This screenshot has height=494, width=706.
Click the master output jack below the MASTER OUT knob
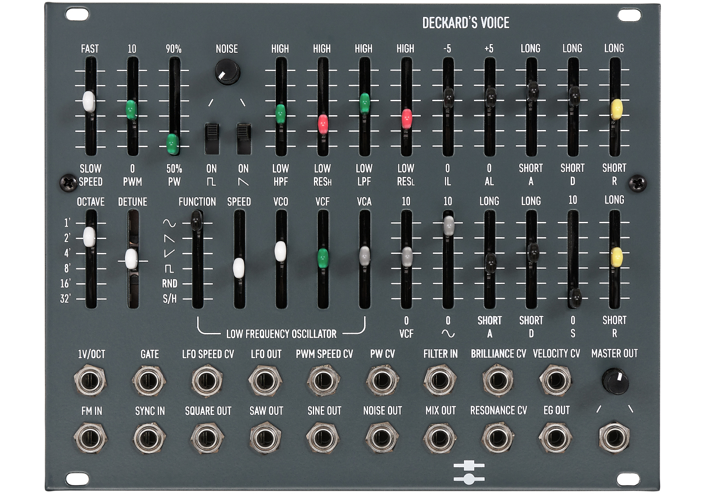click(x=615, y=438)
